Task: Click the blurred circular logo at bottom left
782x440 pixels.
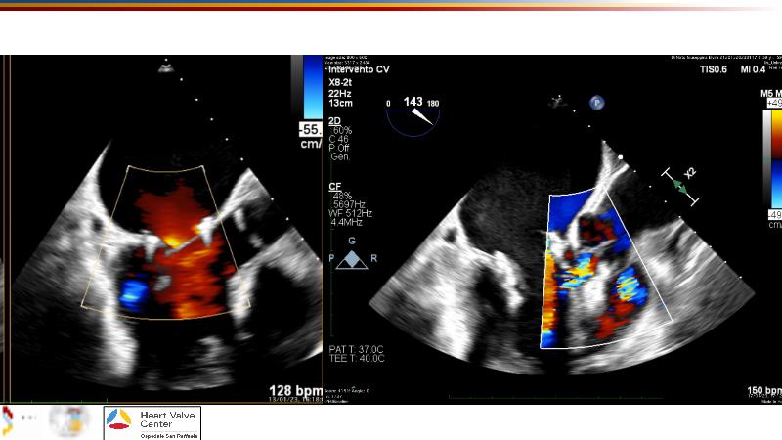Action: (70, 422)
